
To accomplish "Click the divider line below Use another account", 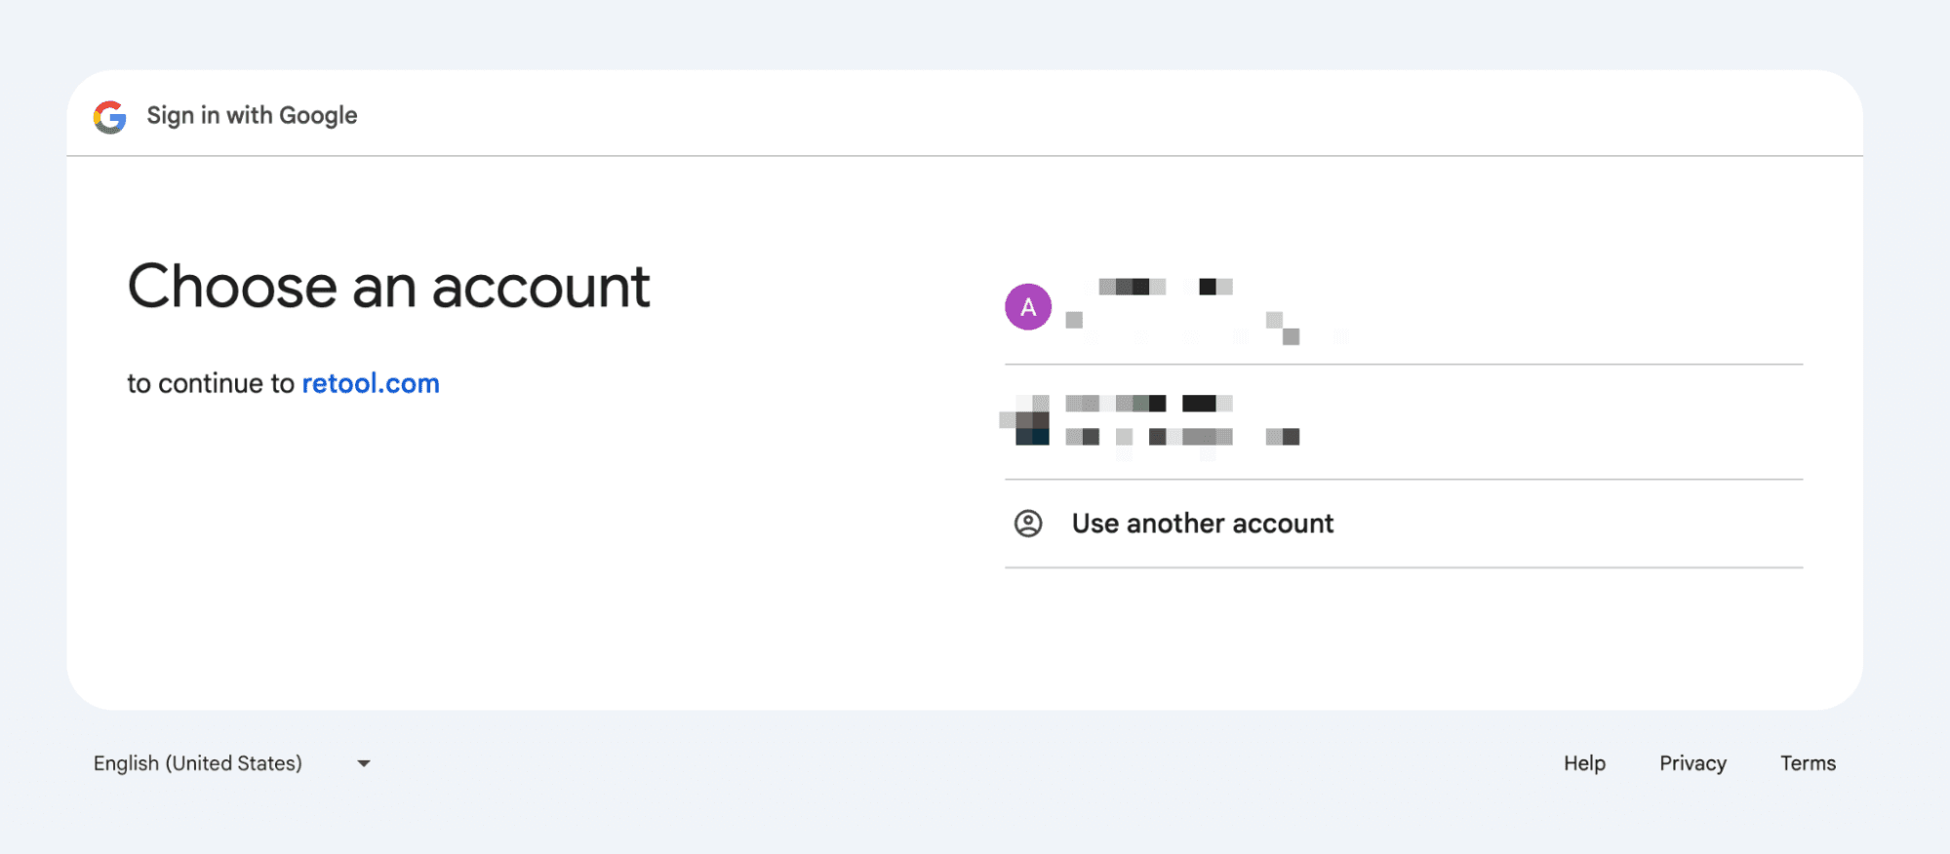I will 1403,567.
